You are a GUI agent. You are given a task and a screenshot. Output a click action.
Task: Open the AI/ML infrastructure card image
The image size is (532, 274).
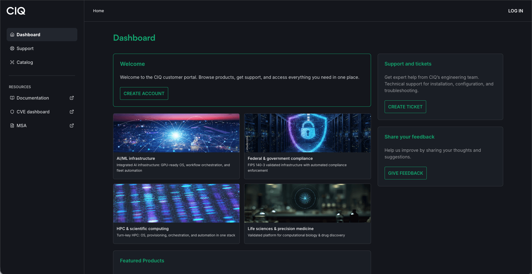point(176,133)
